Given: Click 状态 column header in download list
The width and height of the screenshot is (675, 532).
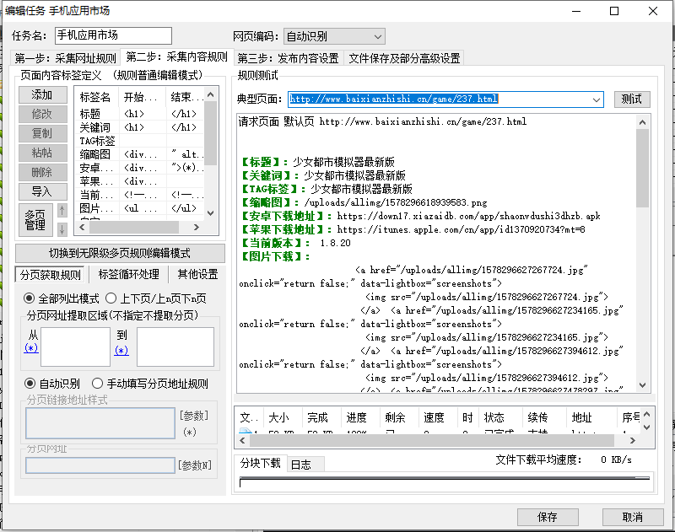Looking at the screenshot, I should click(x=500, y=417).
